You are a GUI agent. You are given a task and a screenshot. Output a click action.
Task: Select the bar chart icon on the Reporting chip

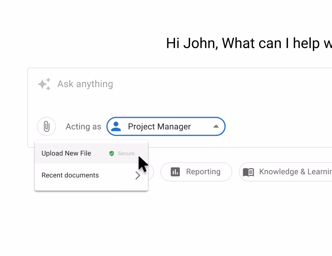[175, 172]
